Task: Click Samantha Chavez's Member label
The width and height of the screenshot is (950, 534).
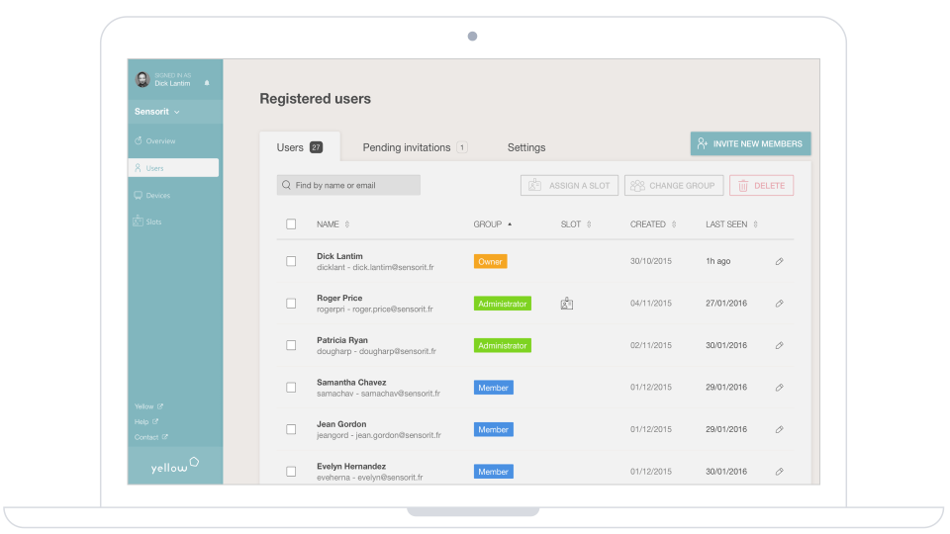Action: [493, 388]
